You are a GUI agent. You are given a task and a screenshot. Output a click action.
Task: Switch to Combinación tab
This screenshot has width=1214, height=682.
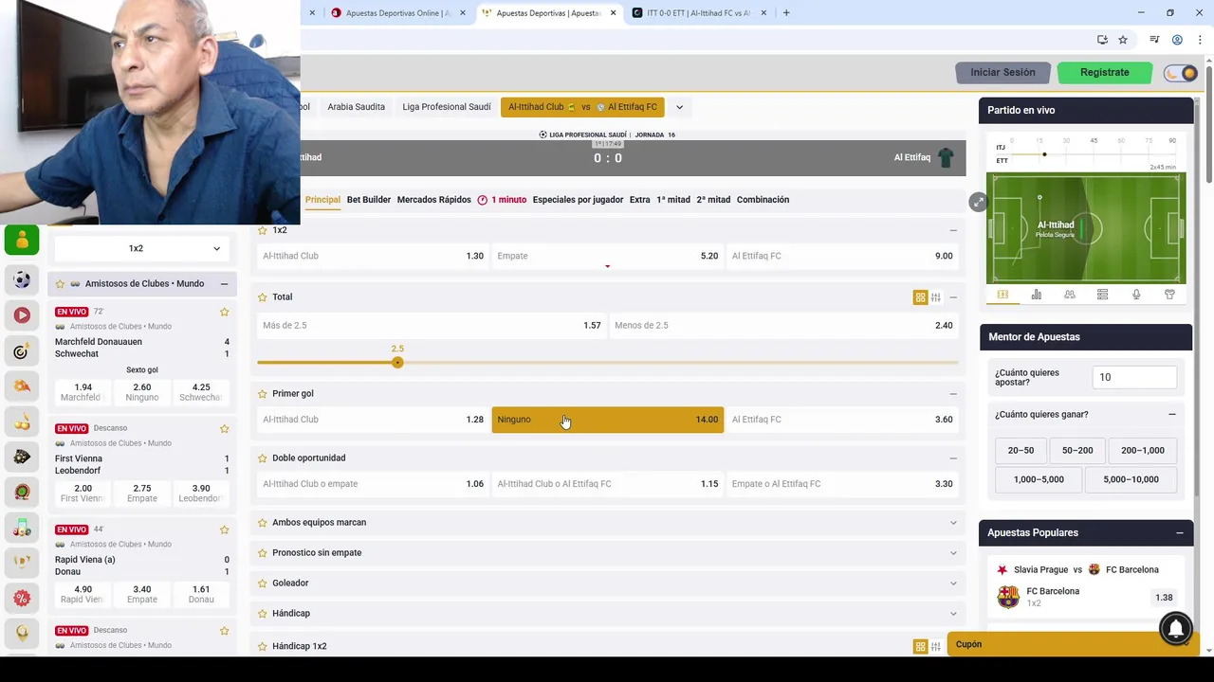763,200
